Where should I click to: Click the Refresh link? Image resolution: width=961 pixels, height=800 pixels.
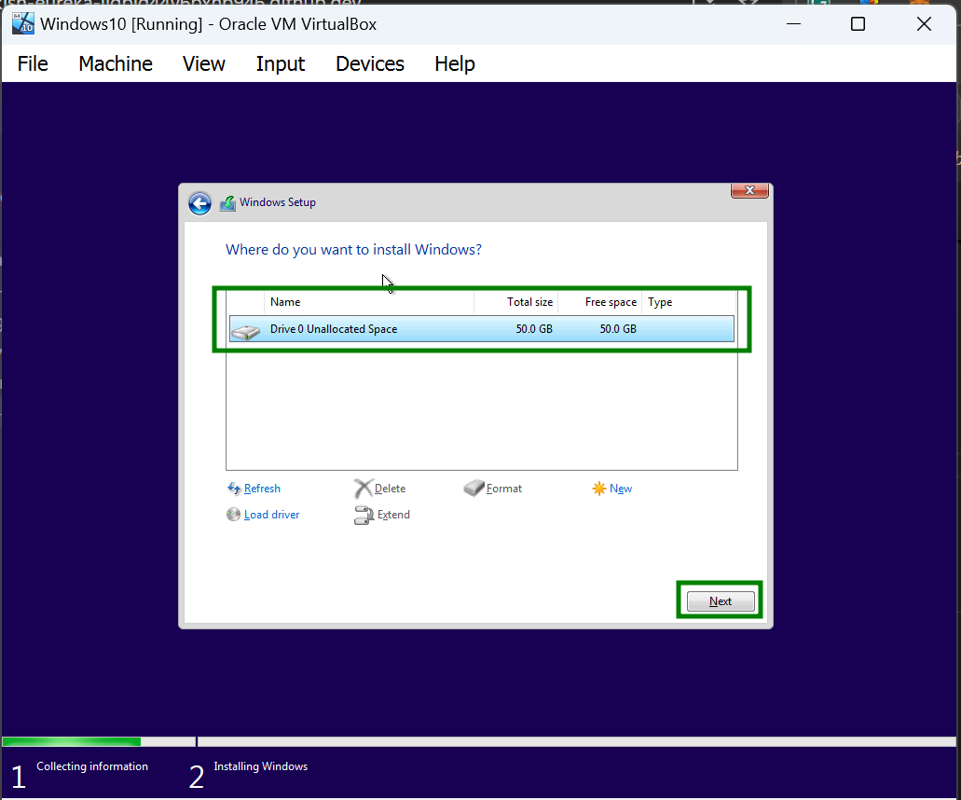pos(262,489)
